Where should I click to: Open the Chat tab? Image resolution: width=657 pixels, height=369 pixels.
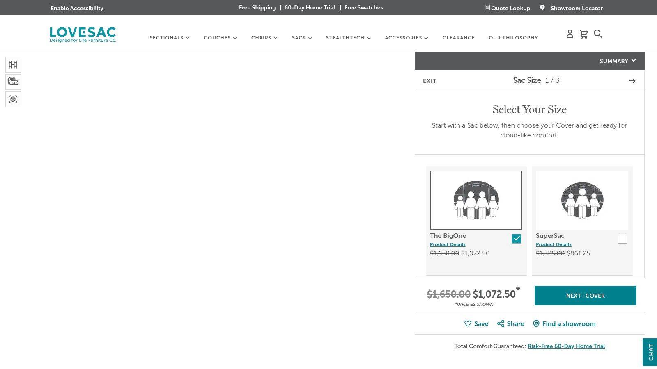tap(650, 352)
